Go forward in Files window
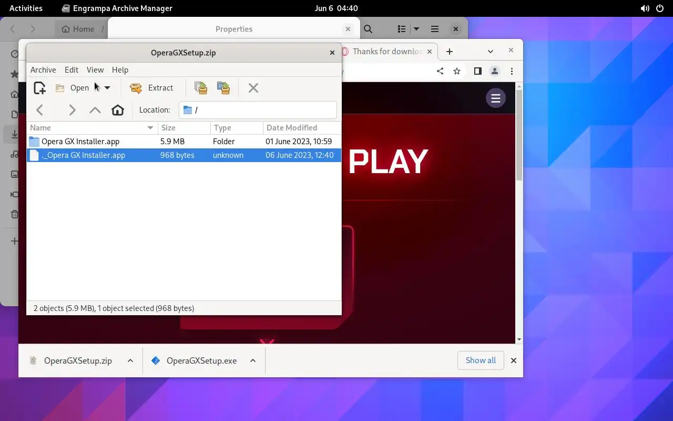 point(33,29)
